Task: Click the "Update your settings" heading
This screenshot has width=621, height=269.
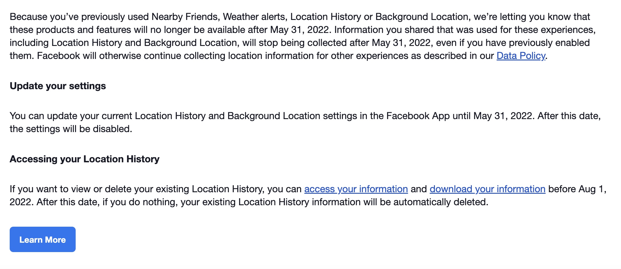Action: tap(58, 86)
